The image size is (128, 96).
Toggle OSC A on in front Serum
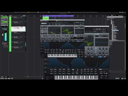(x=49, y=26)
